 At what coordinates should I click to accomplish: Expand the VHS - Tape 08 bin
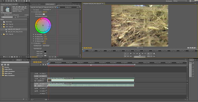click(x=2, y=34)
